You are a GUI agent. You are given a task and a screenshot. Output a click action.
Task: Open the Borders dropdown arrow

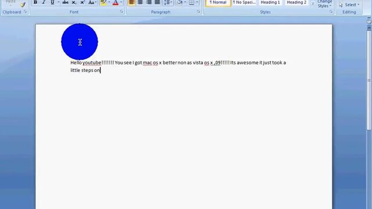coord(197,2)
